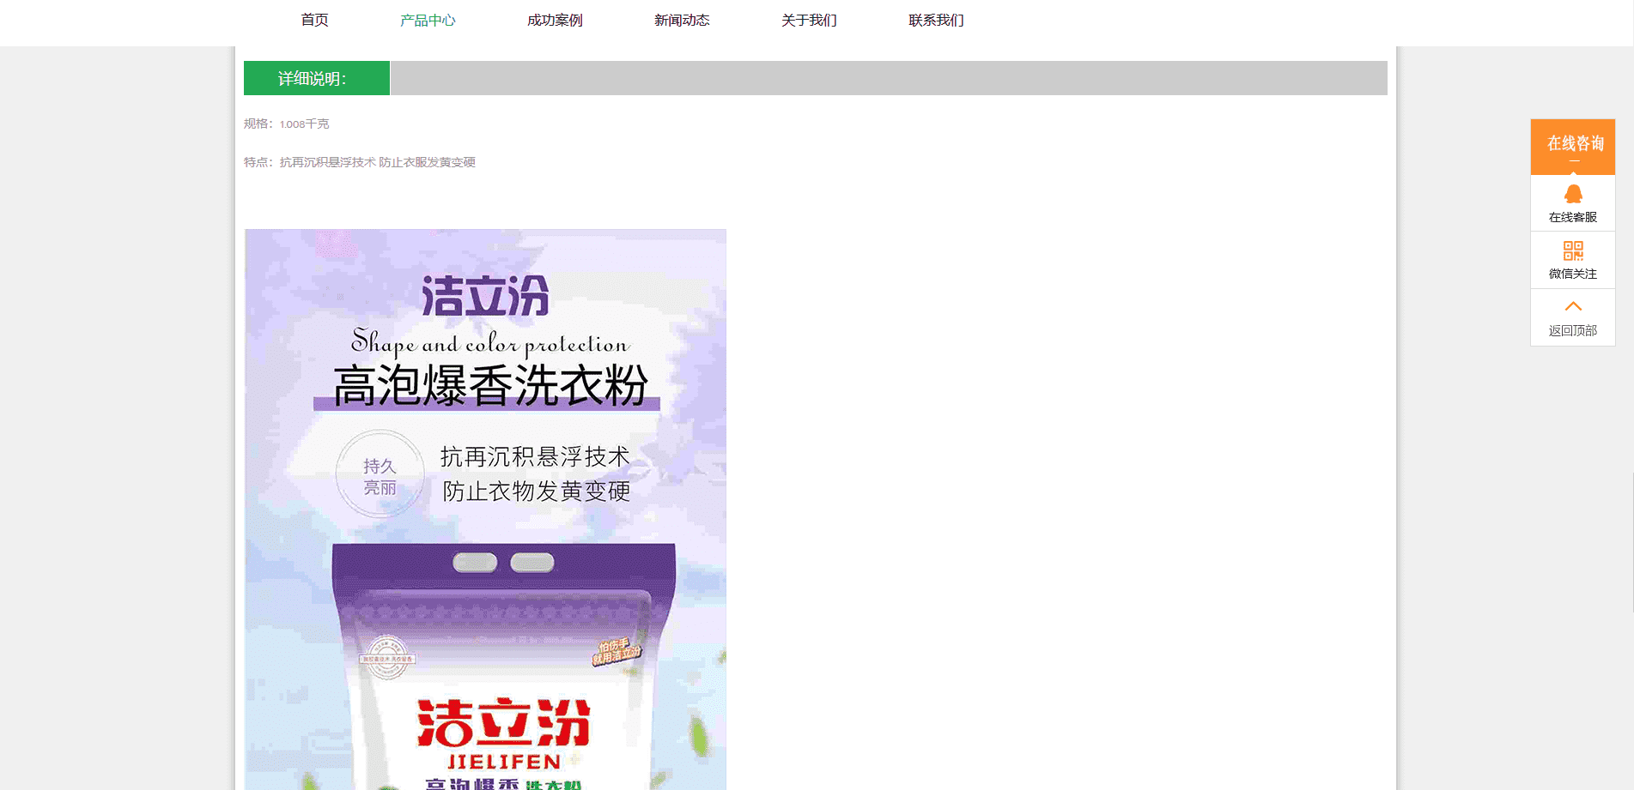Click the orange 在线咨询 header

click(1572, 144)
